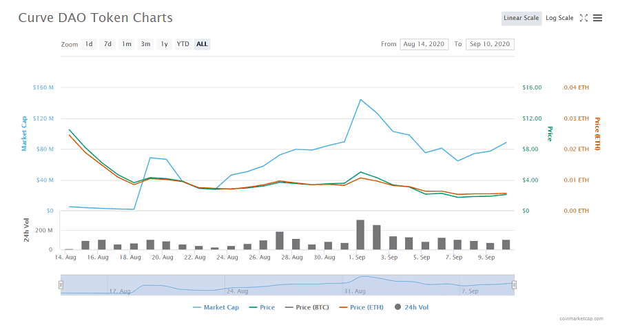Click the Price (ETH) axis title
Image resolution: width=620 pixels, height=334 pixels.
point(597,134)
